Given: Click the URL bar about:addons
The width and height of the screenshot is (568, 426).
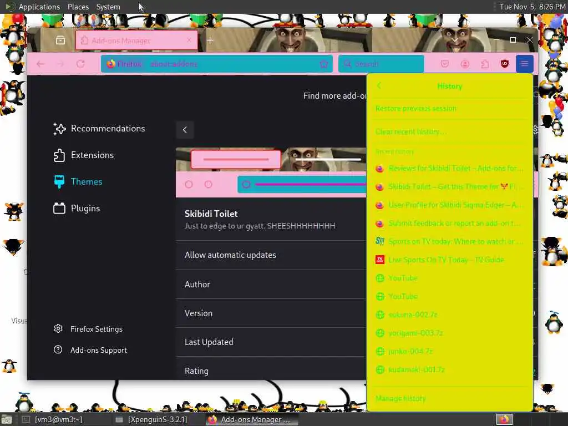Looking at the screenshot, I should click(x=217, y=64).
